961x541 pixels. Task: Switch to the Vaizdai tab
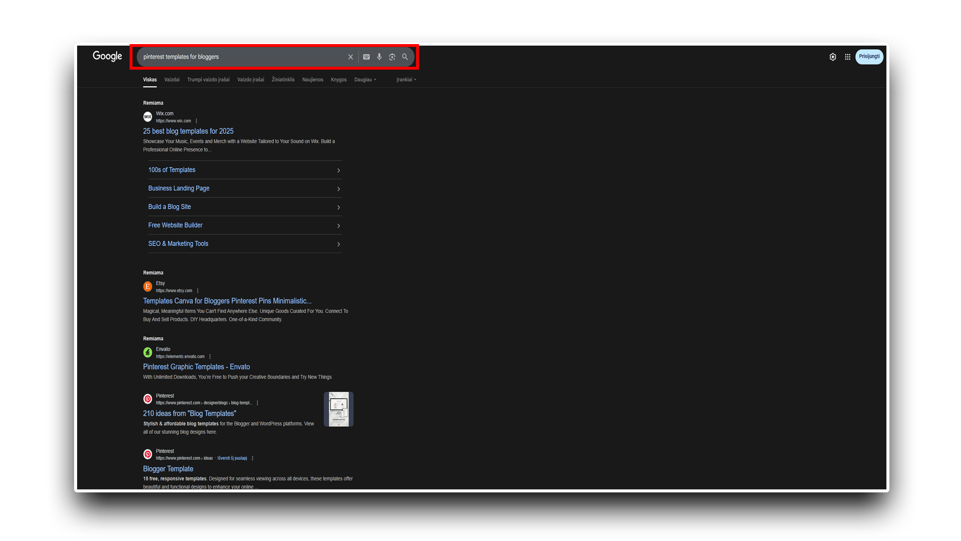[172, 79]
